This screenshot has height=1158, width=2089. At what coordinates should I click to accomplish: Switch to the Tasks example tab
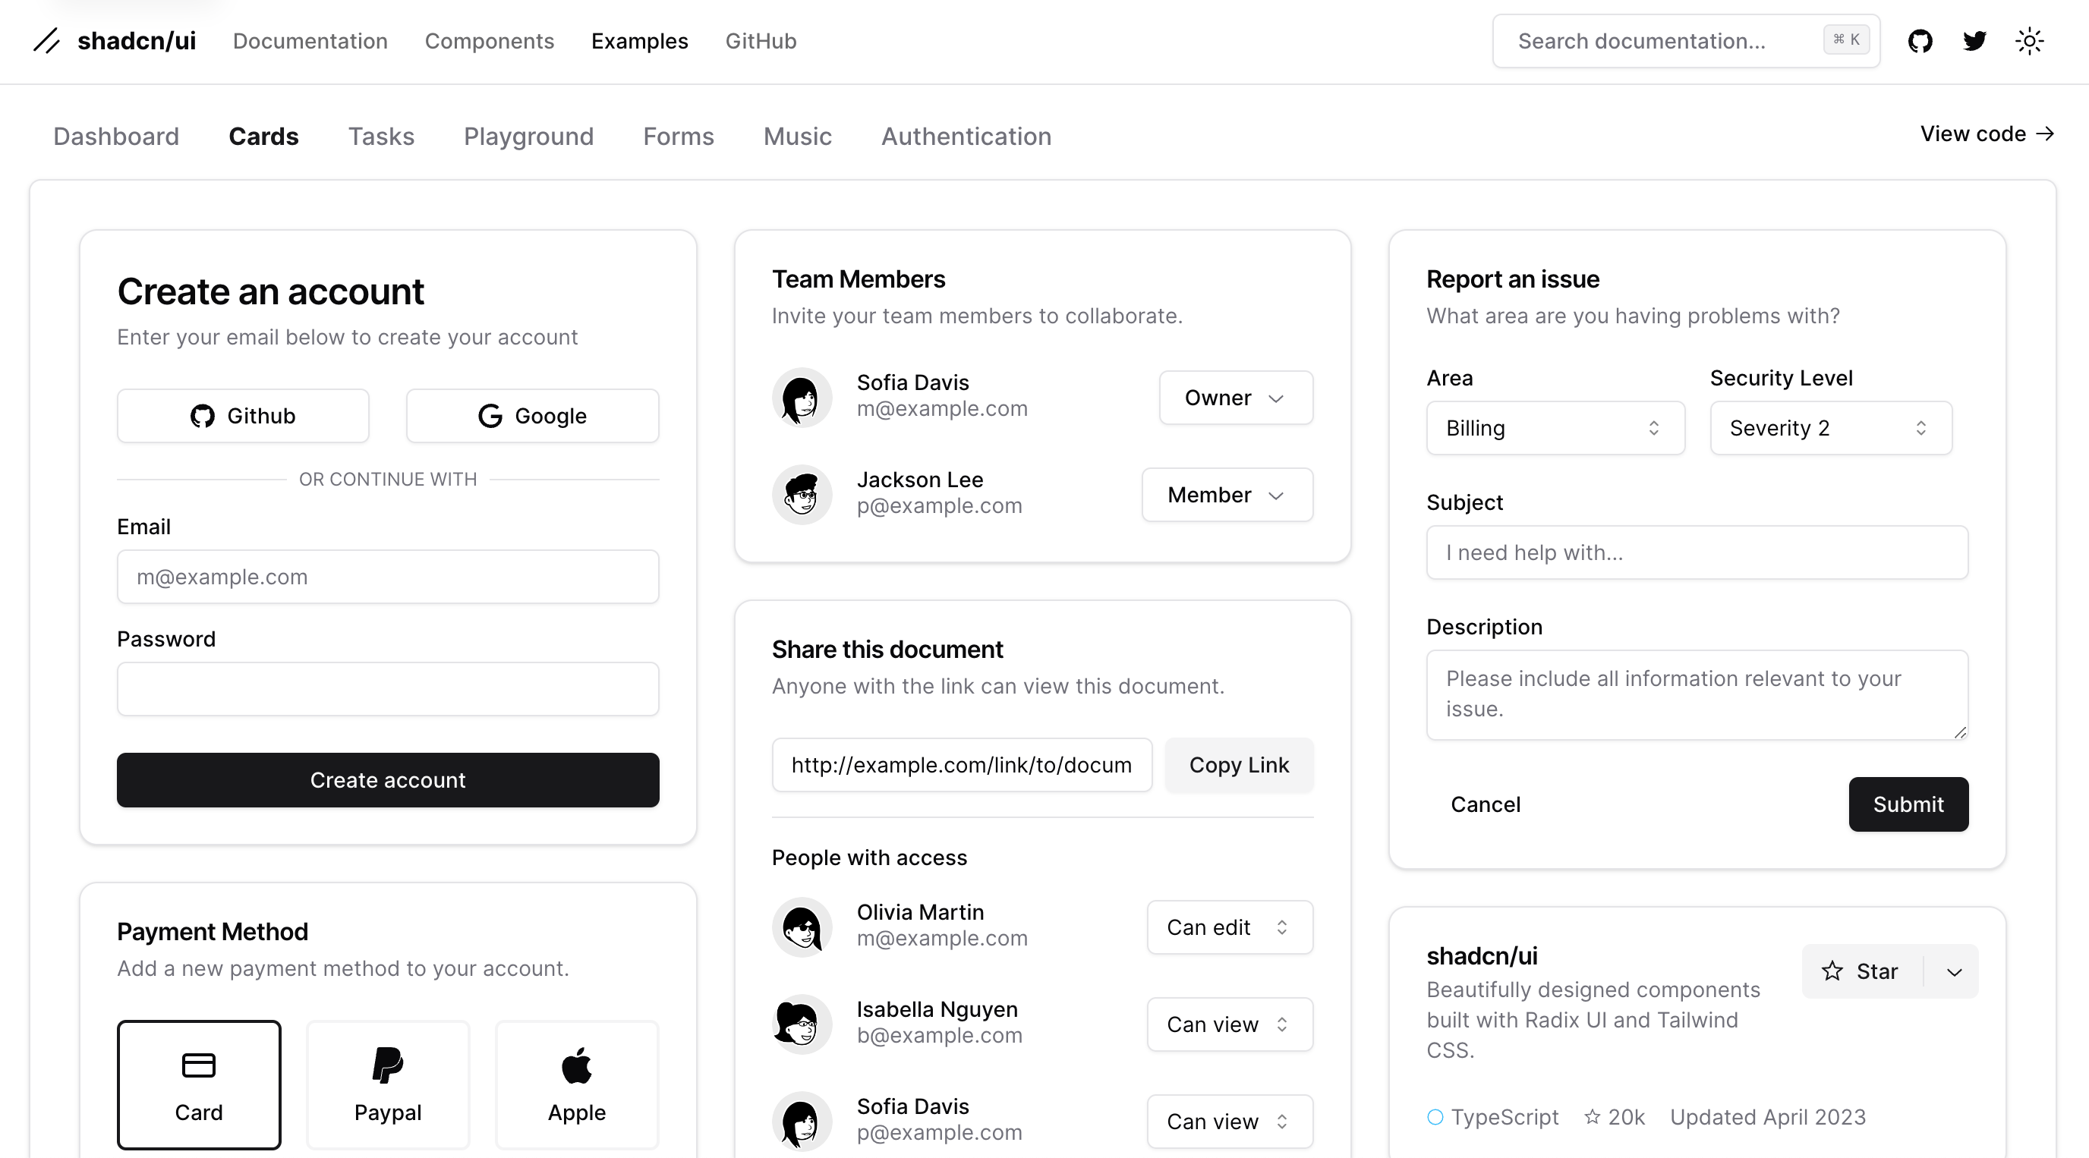pos(381,137)
